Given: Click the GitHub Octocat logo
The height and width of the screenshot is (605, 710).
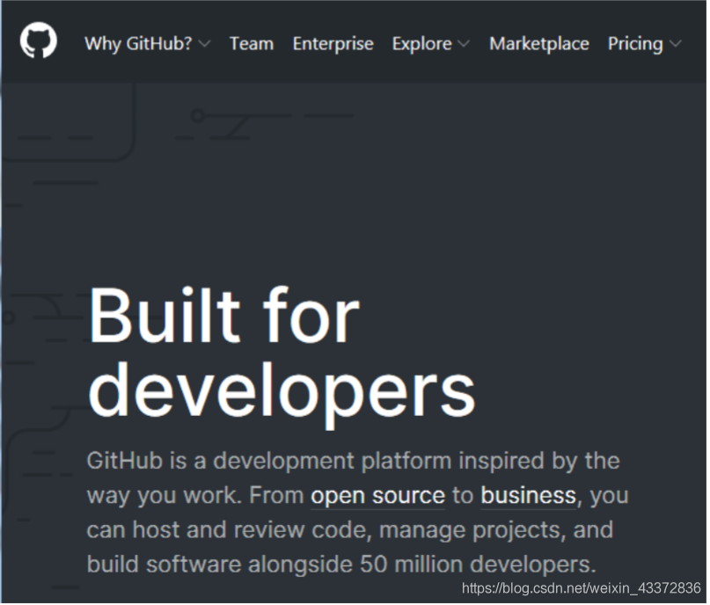Looking at the screenshot, I should point(39,40).
